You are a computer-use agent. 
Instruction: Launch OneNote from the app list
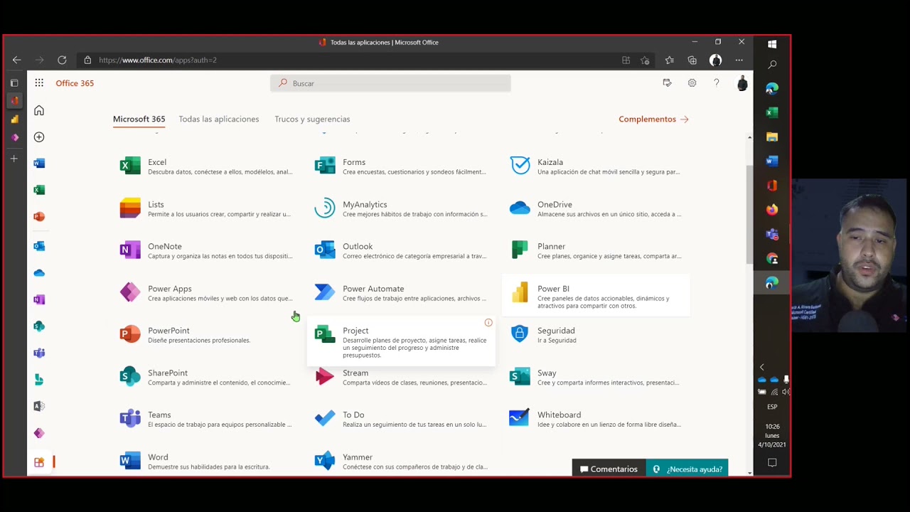coord(206,250)
